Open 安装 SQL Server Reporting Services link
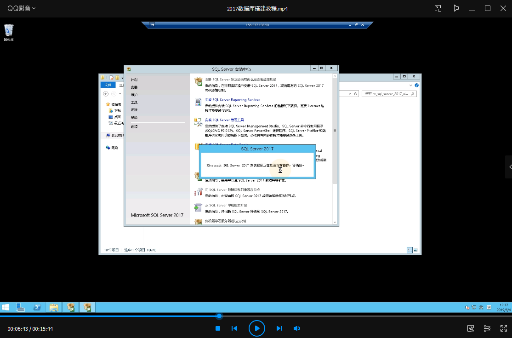 [233, 100]
